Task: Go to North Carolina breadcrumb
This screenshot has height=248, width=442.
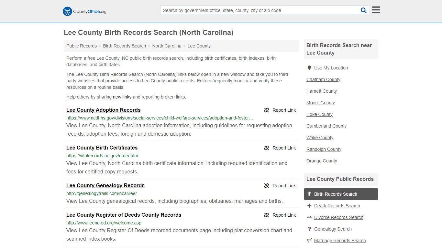Action: [167, 46]
